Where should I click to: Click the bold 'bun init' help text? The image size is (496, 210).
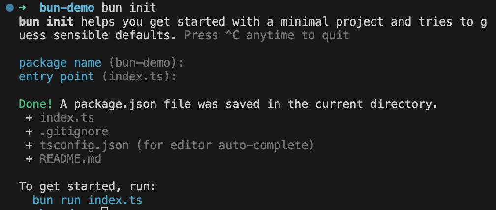[46, 22]
